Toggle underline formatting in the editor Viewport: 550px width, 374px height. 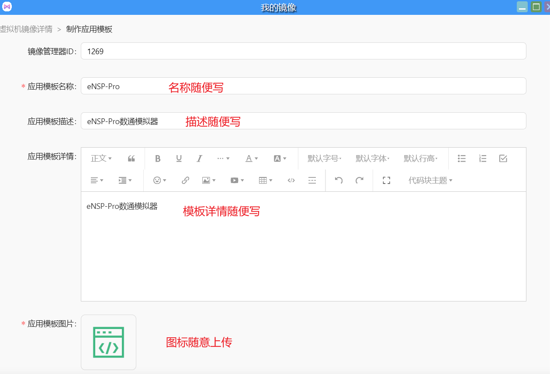tap(179, 159)
